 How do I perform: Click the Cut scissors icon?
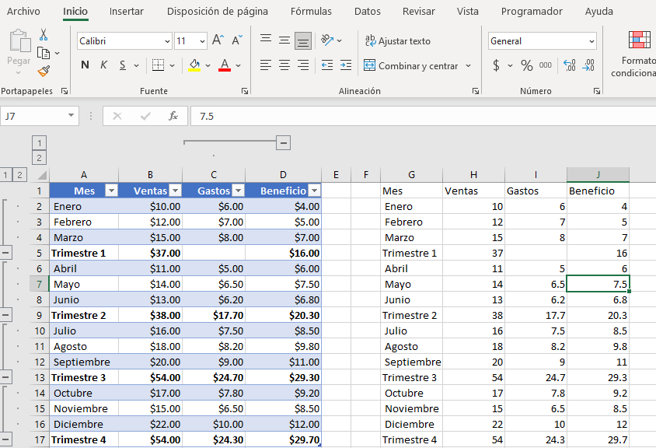[44, 34]
